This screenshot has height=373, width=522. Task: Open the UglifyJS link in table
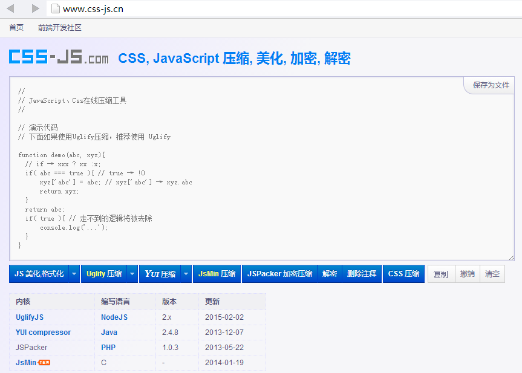pyautogui.click(x=30, y=317)
